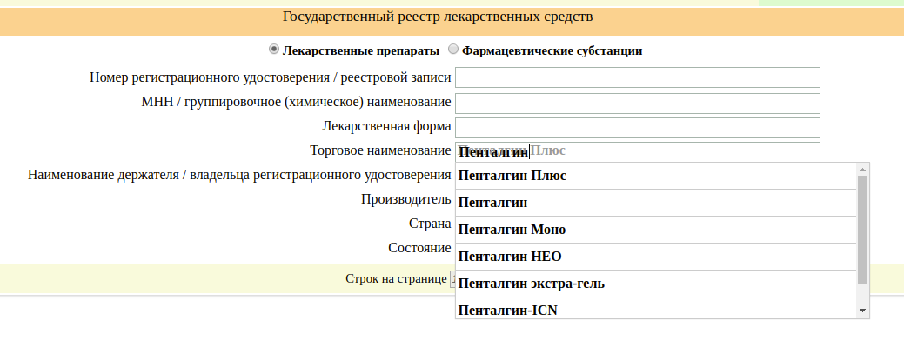Click the autocomplete list scroll up arrow

click(862, 169)
